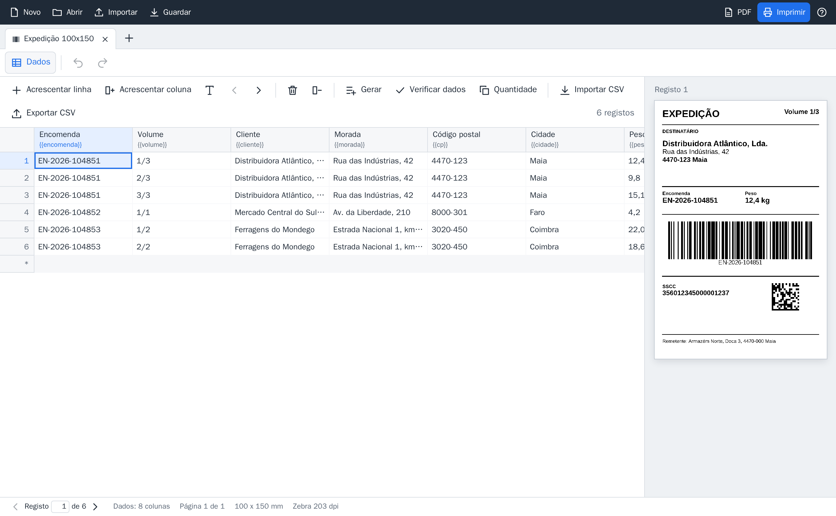Go to next record in status bar

click(95, 506)
